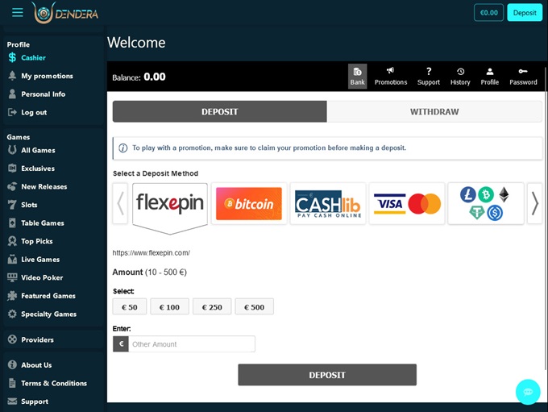
Task: View transaction History clock icon
Action: pos(460,72)
